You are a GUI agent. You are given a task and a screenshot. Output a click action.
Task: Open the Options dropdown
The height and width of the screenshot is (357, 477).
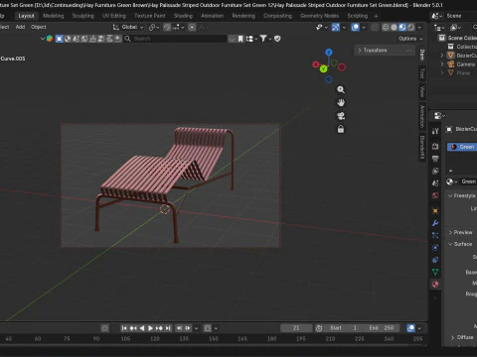coord(410,39)
